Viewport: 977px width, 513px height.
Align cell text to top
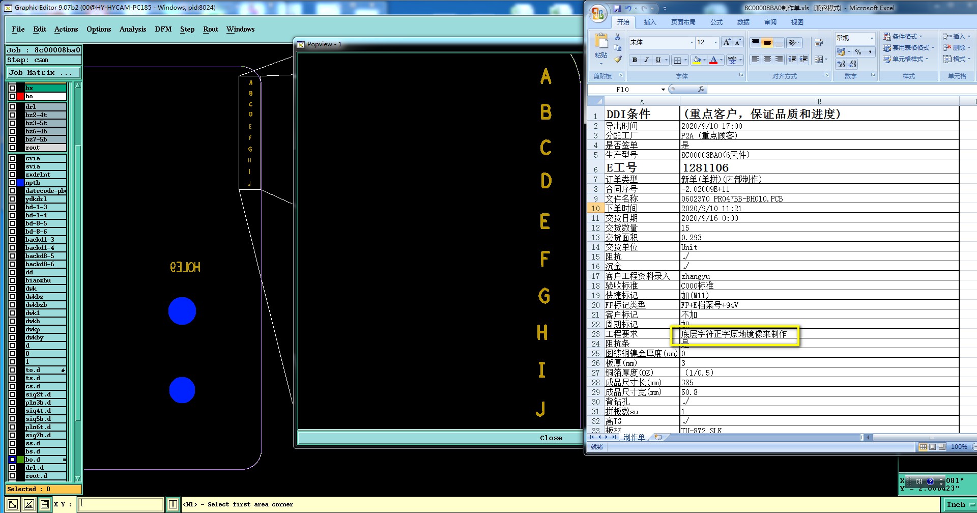pyautogui.click(x=756, y=43)
